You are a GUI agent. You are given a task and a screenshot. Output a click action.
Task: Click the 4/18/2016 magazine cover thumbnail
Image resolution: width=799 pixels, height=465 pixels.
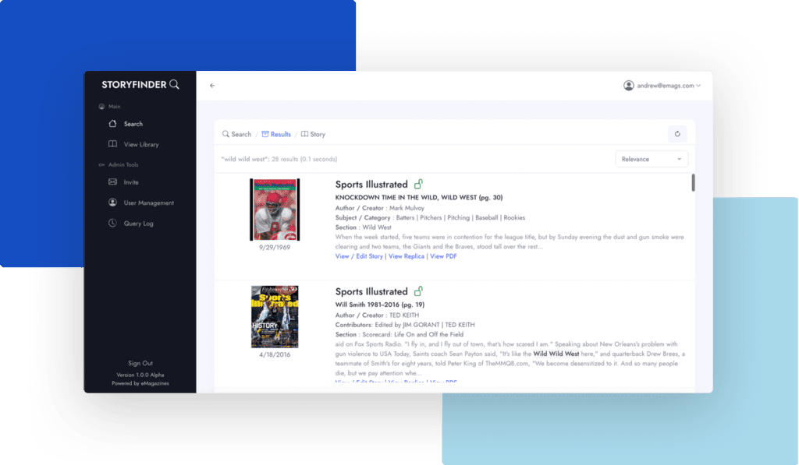coord(275,317)
